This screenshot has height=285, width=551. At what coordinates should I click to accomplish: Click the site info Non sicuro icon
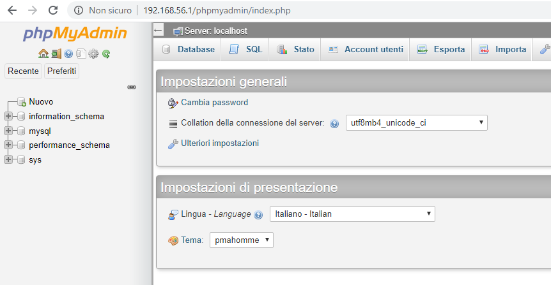(x=79, y=10)
